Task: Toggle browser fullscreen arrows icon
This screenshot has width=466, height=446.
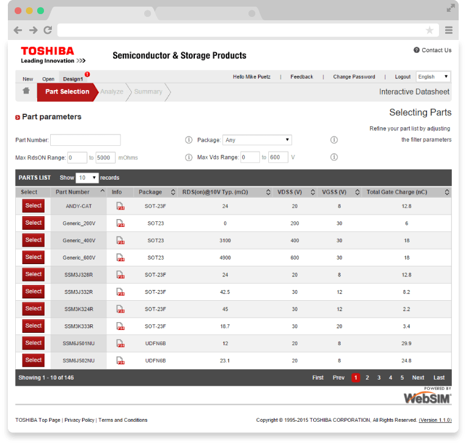Action: tap(451, 8)
